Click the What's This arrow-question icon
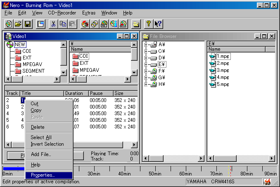Viewport: 280px width, 187px height. 158,24
